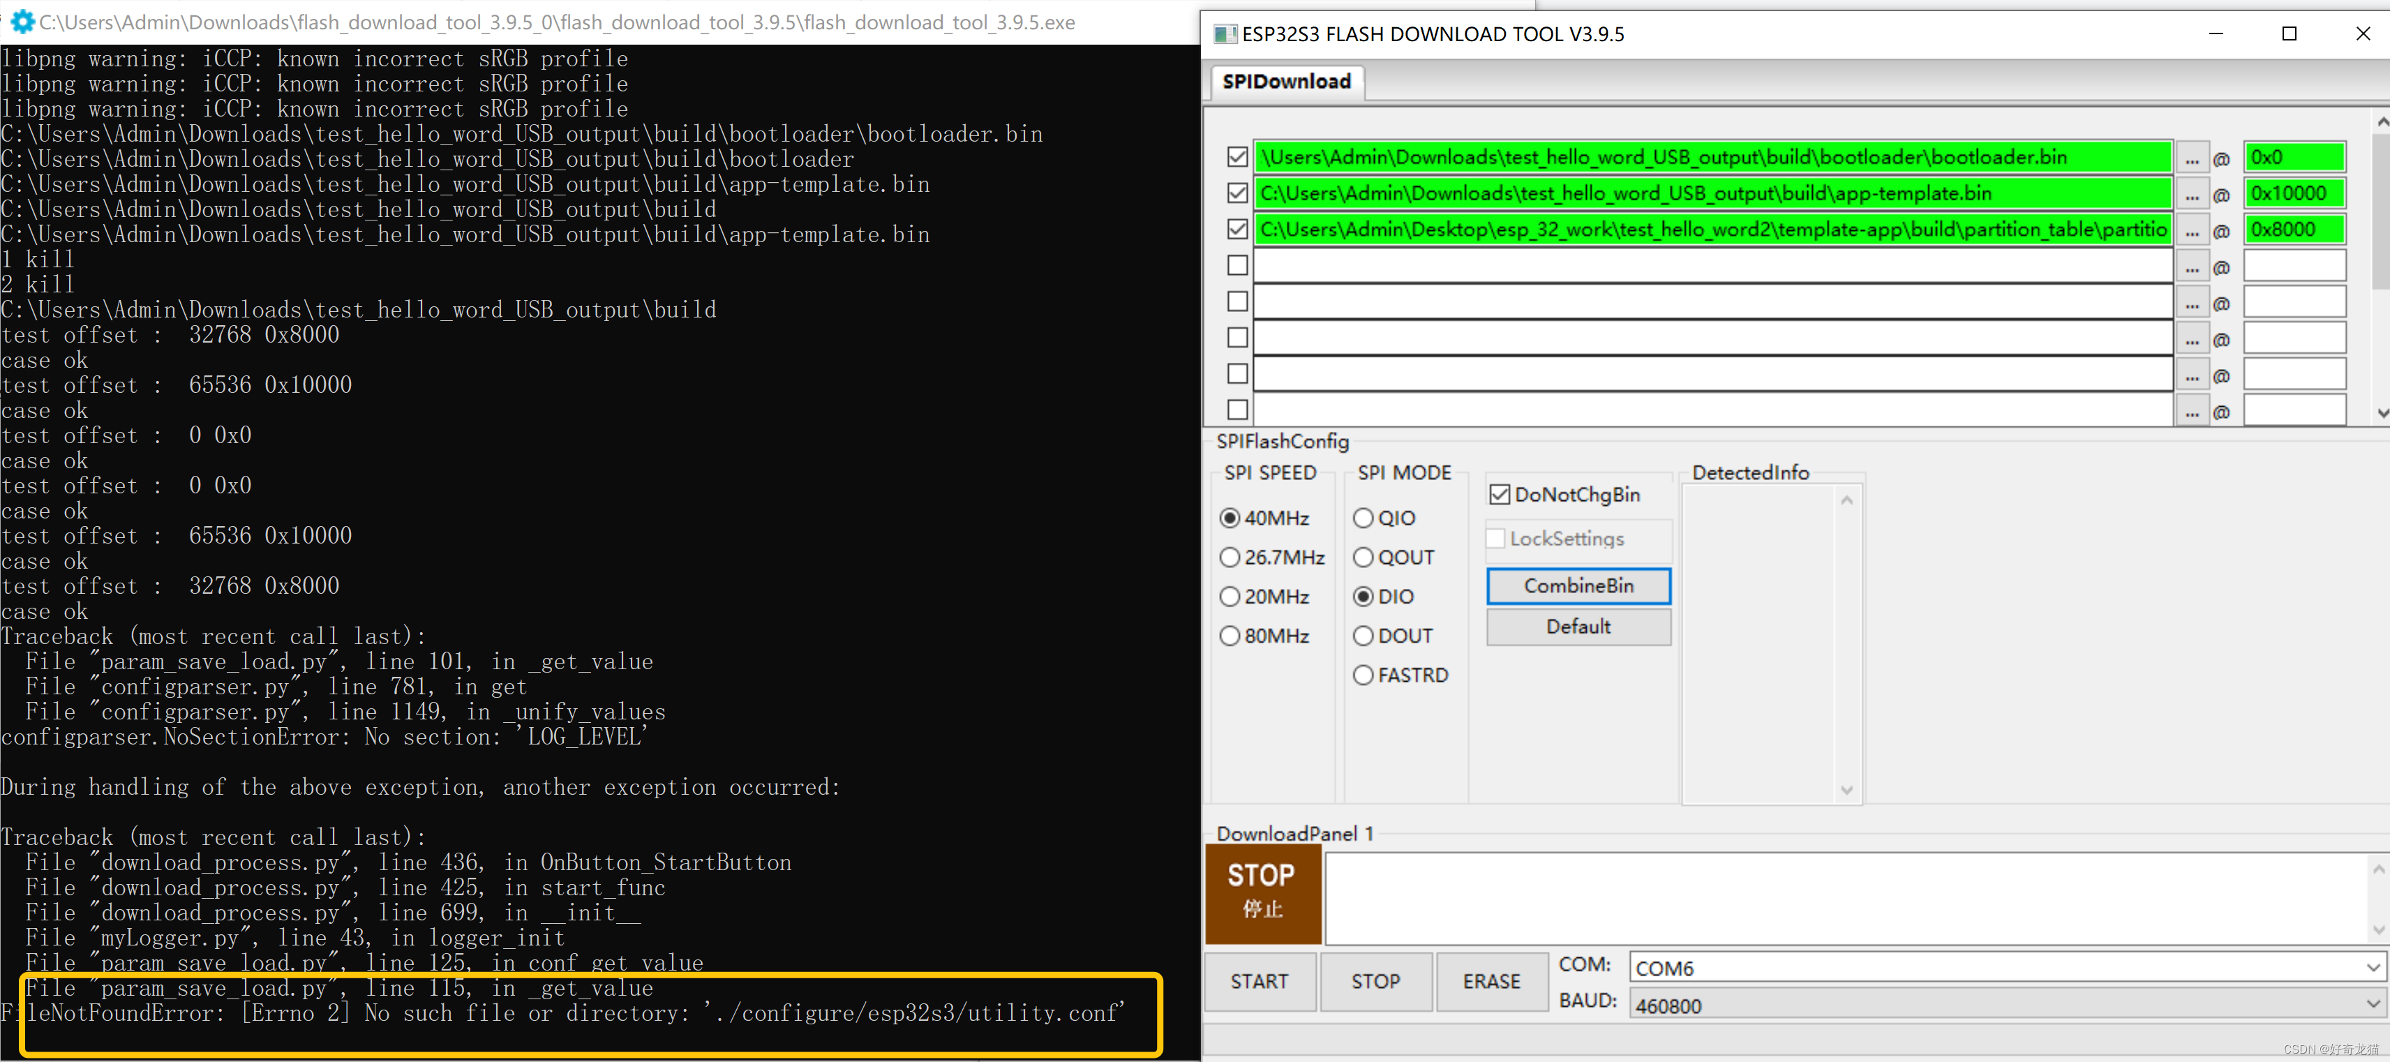Open file browser for bootloader.bin row
Viewport: 2390px width, 1062px height.
2191,158
